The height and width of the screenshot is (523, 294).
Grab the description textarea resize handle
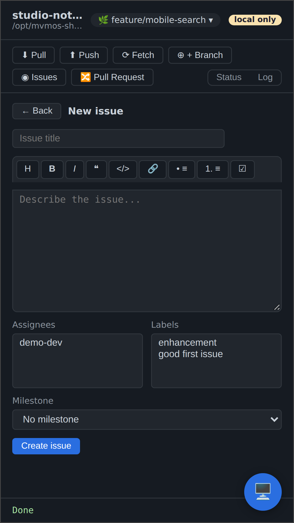[277, 307]
